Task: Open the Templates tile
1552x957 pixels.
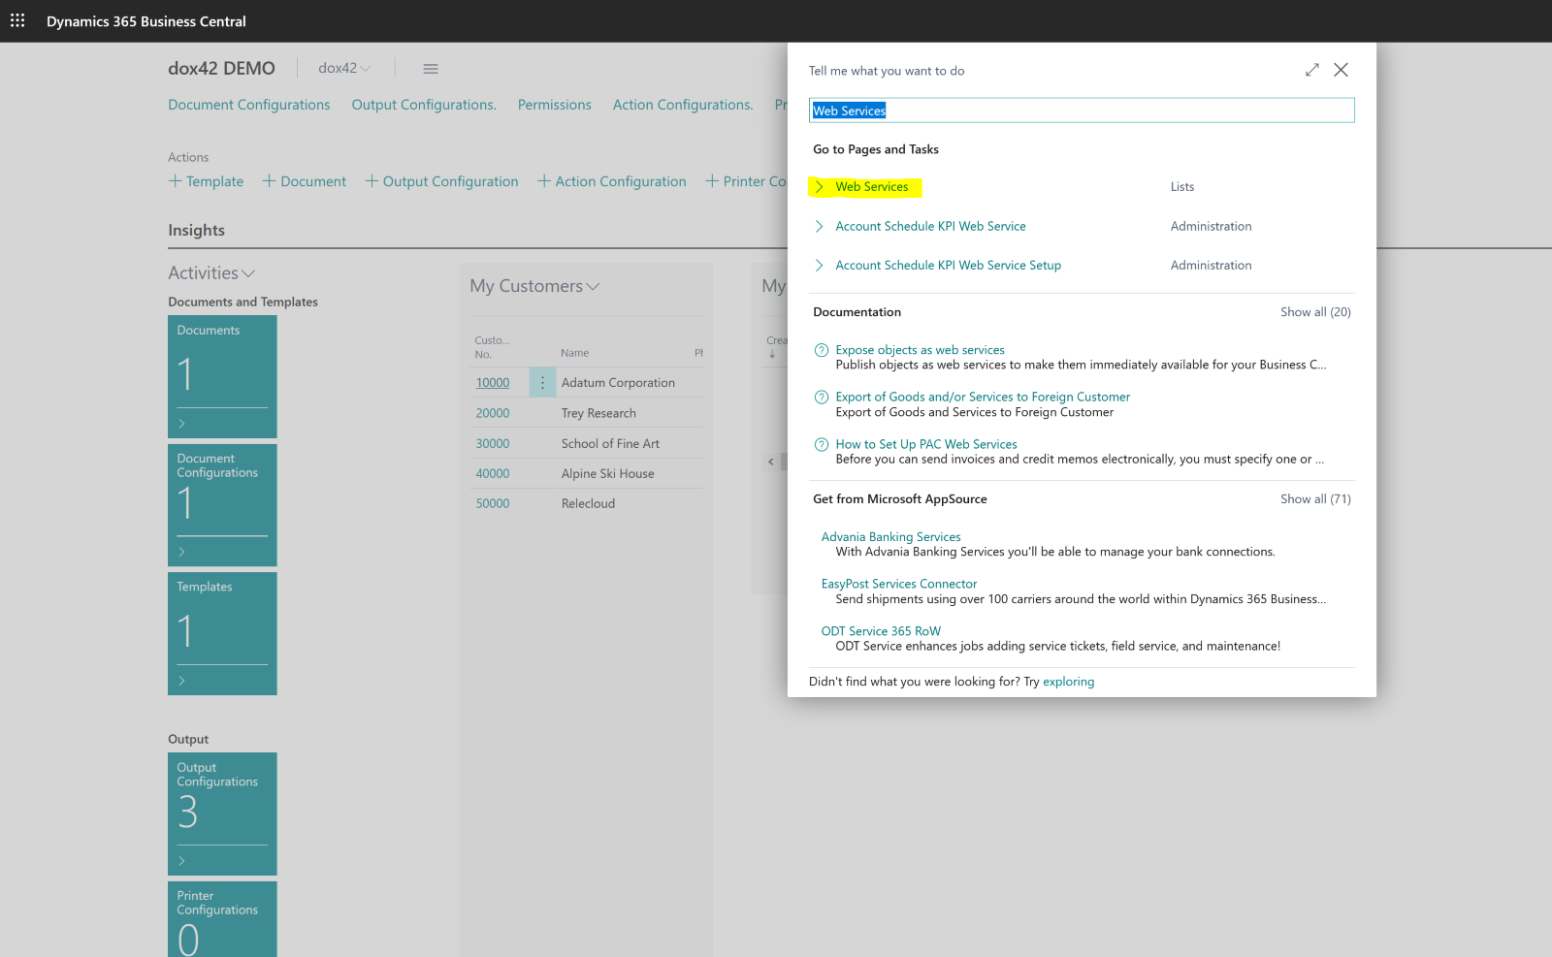Action: 222,633
